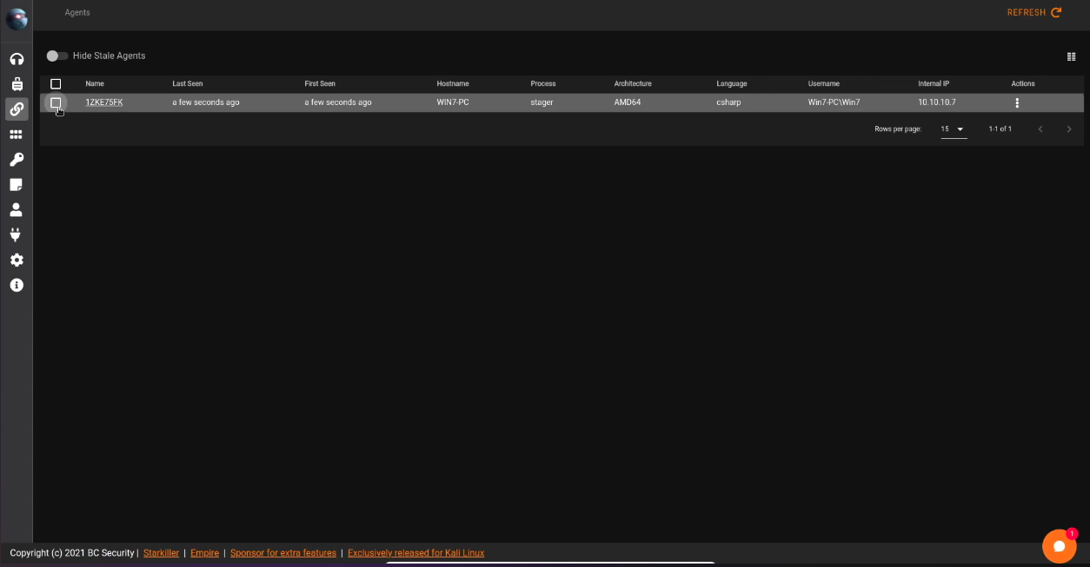Open the Users person icon in sidebar
Viewport: 1090px width, 567px height.
(17, 210)
